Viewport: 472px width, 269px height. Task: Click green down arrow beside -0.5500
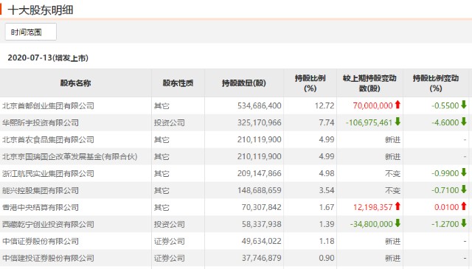[x=464, y=105]
